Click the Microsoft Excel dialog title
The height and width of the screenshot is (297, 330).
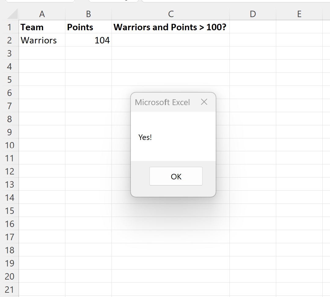(162, 102)
